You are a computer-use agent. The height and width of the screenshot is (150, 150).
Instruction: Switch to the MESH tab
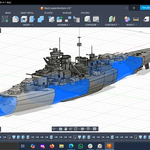click(x=8, y=13)
